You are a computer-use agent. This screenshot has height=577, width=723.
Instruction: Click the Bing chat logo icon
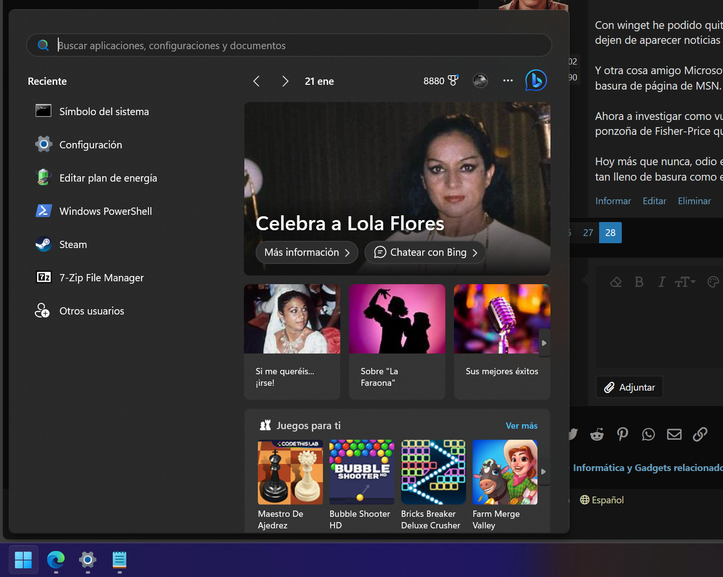tap(536, 80)
